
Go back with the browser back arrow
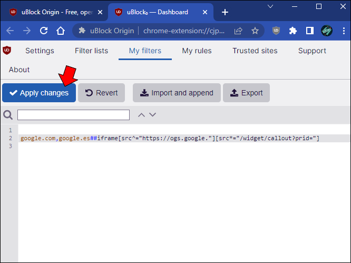click(x=10, y=31)
